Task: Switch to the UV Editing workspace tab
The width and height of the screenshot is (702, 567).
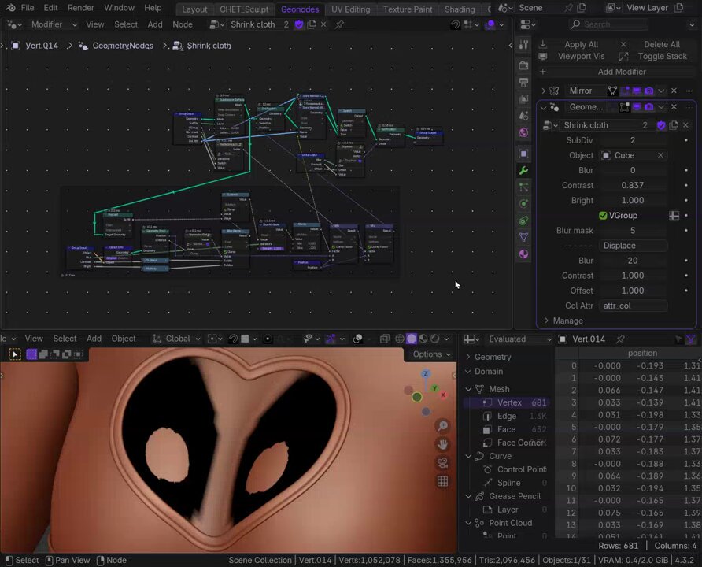Action: 350,9
